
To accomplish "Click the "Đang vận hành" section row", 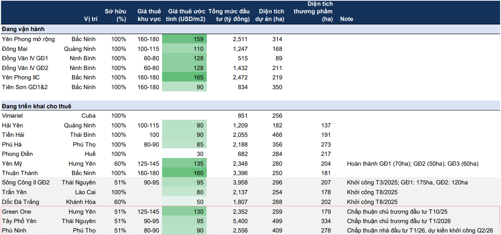I will 23,29.
